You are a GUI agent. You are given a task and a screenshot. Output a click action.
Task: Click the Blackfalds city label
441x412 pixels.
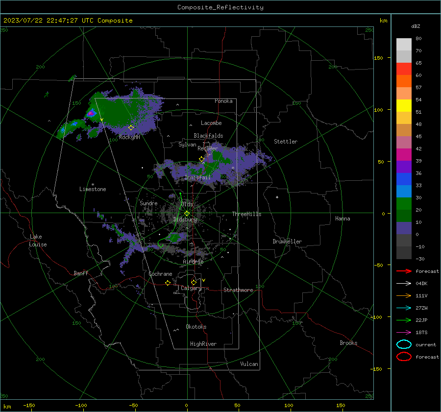[208, 136]
